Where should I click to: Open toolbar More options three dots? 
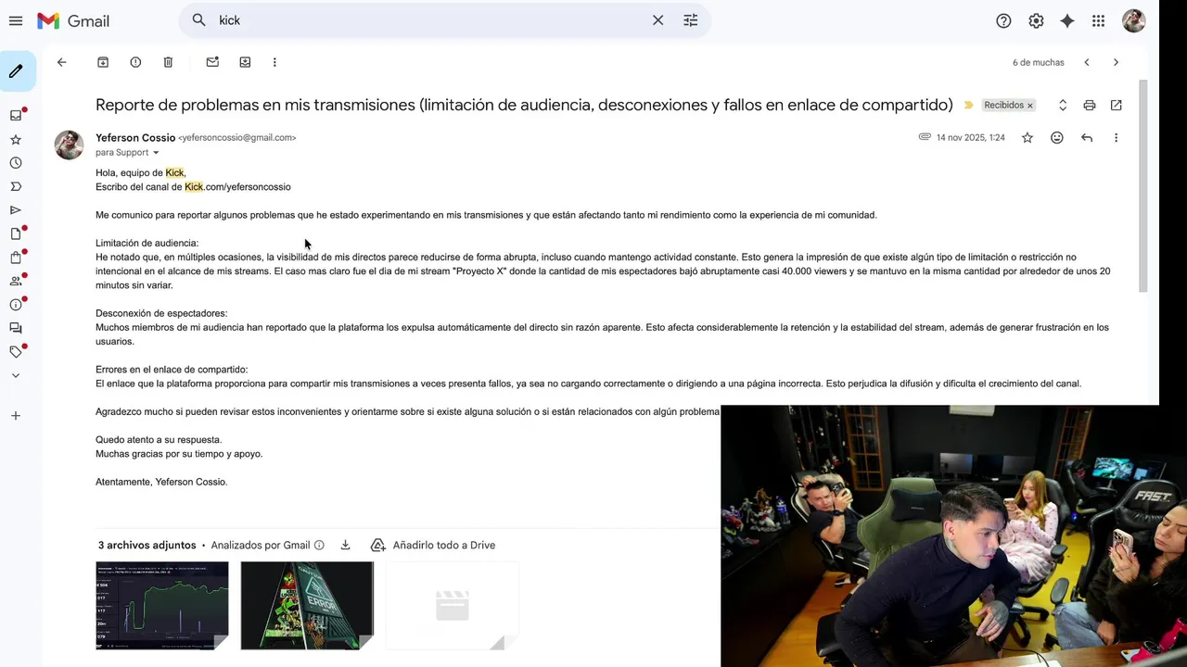(274, 62)
